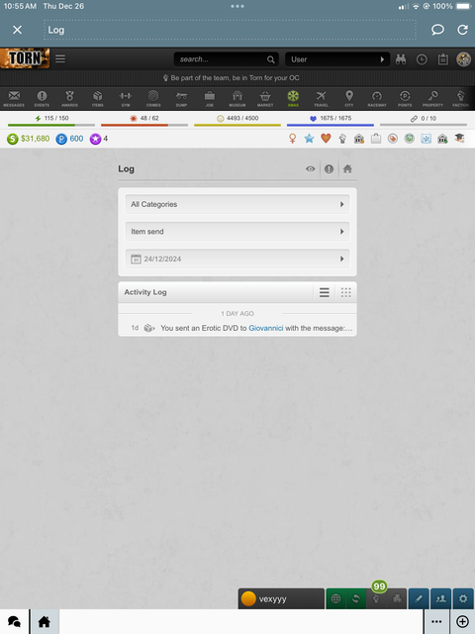This screenshot has width=475, height=634.
Task: Open the profile avatar menu
Action: [x=464, y=59]
